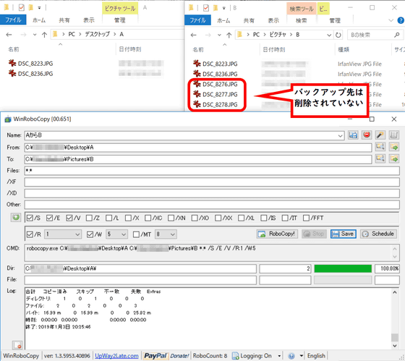Viewport: 405px width, 361px height.
Task: Click the magic wand icon beside Name
Action: pos(380,135)
